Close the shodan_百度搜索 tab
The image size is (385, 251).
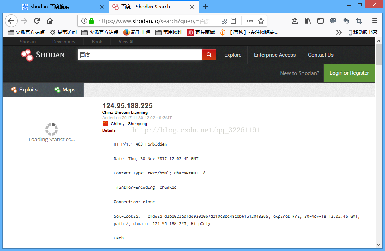point(101,7)
